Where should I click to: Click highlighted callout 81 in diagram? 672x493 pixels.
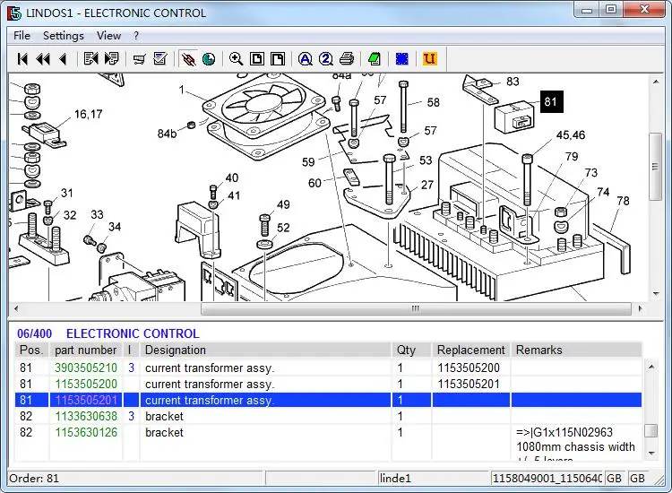550,101
